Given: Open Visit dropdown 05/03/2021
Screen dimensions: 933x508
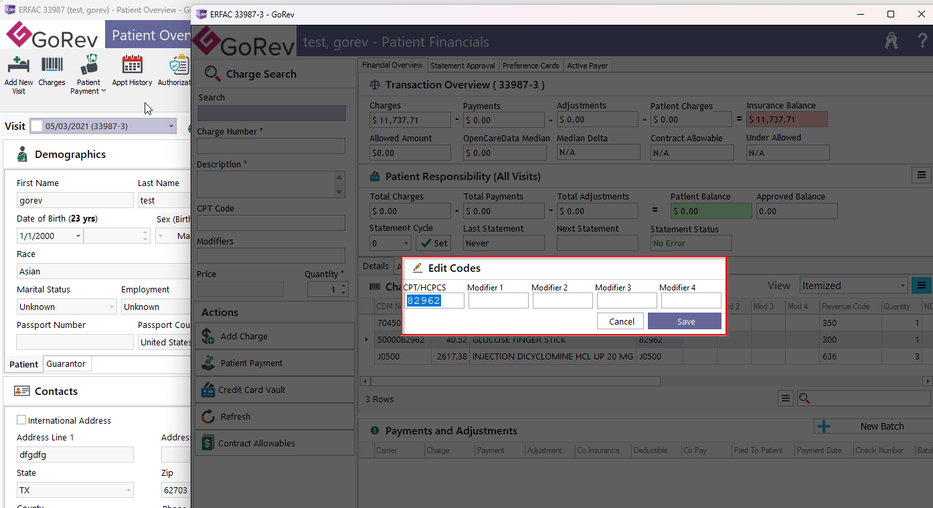Looking at the screenshot, I should click(171, 126).
